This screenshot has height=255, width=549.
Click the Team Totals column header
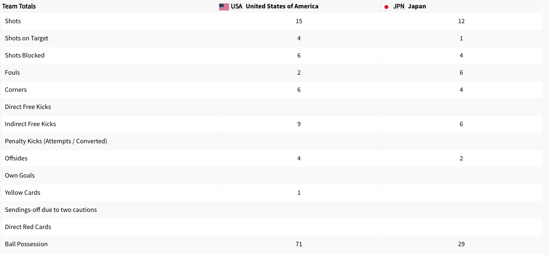tap(19, 6)
